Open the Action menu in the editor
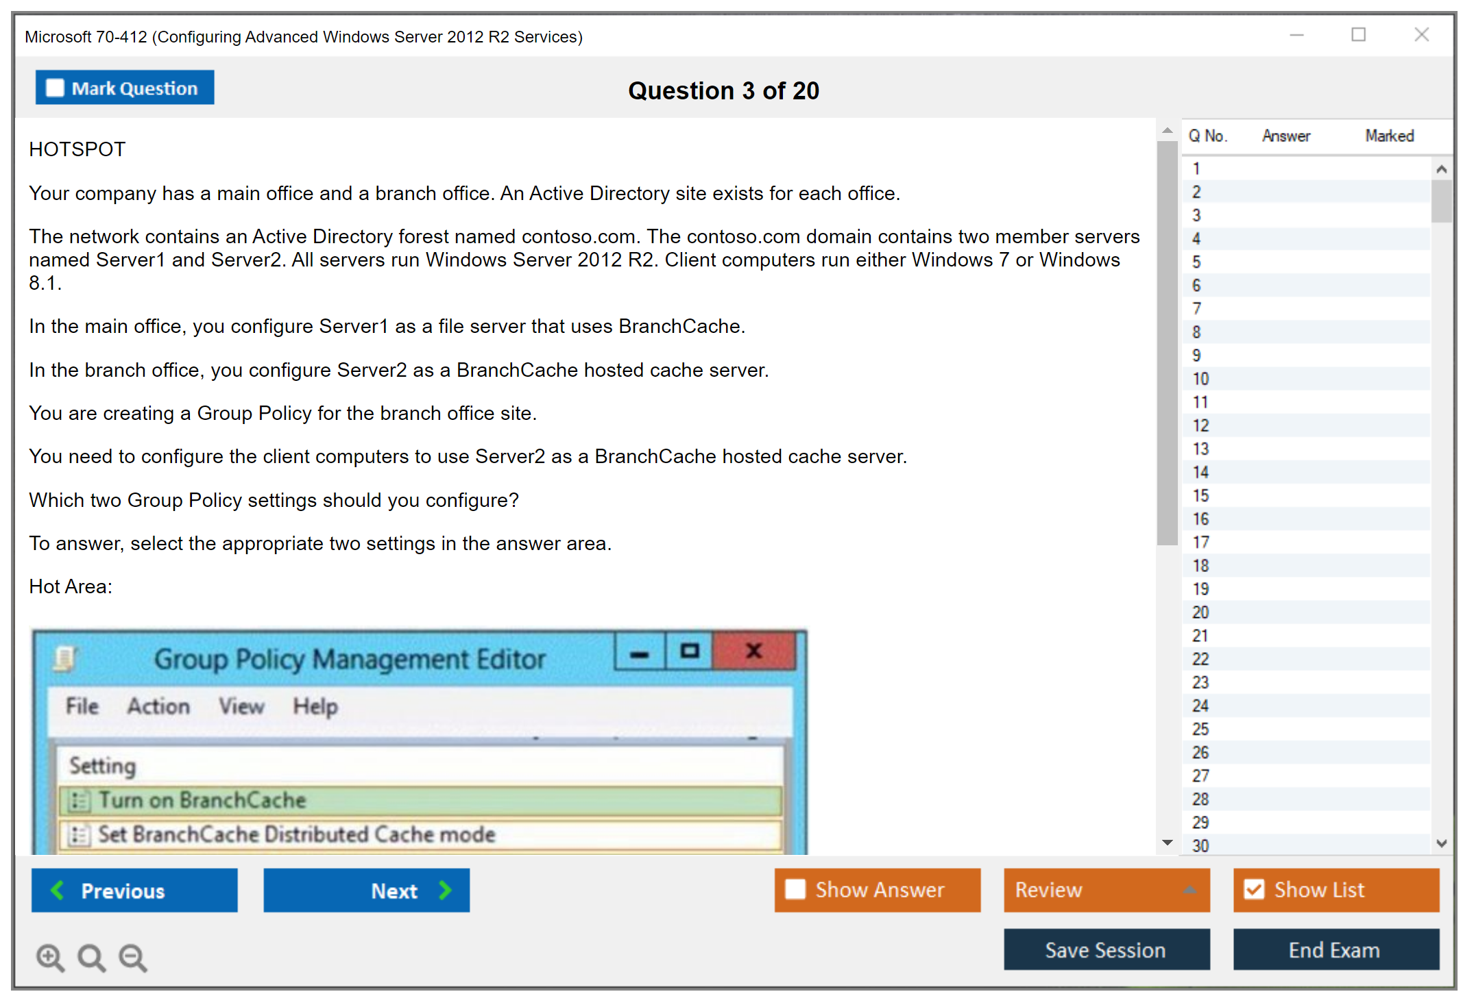1474x1007 pixels. [x=158, y=706]
